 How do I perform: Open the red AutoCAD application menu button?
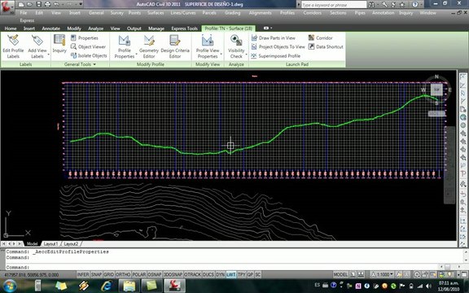[x=7, y=7]
